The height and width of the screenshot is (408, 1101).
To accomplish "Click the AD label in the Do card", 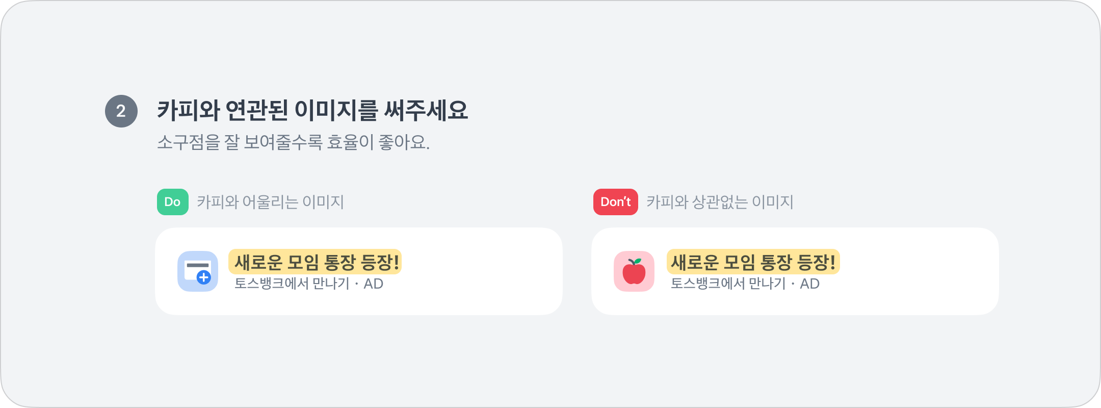I will pyautogui.click(x=373, y=284).
